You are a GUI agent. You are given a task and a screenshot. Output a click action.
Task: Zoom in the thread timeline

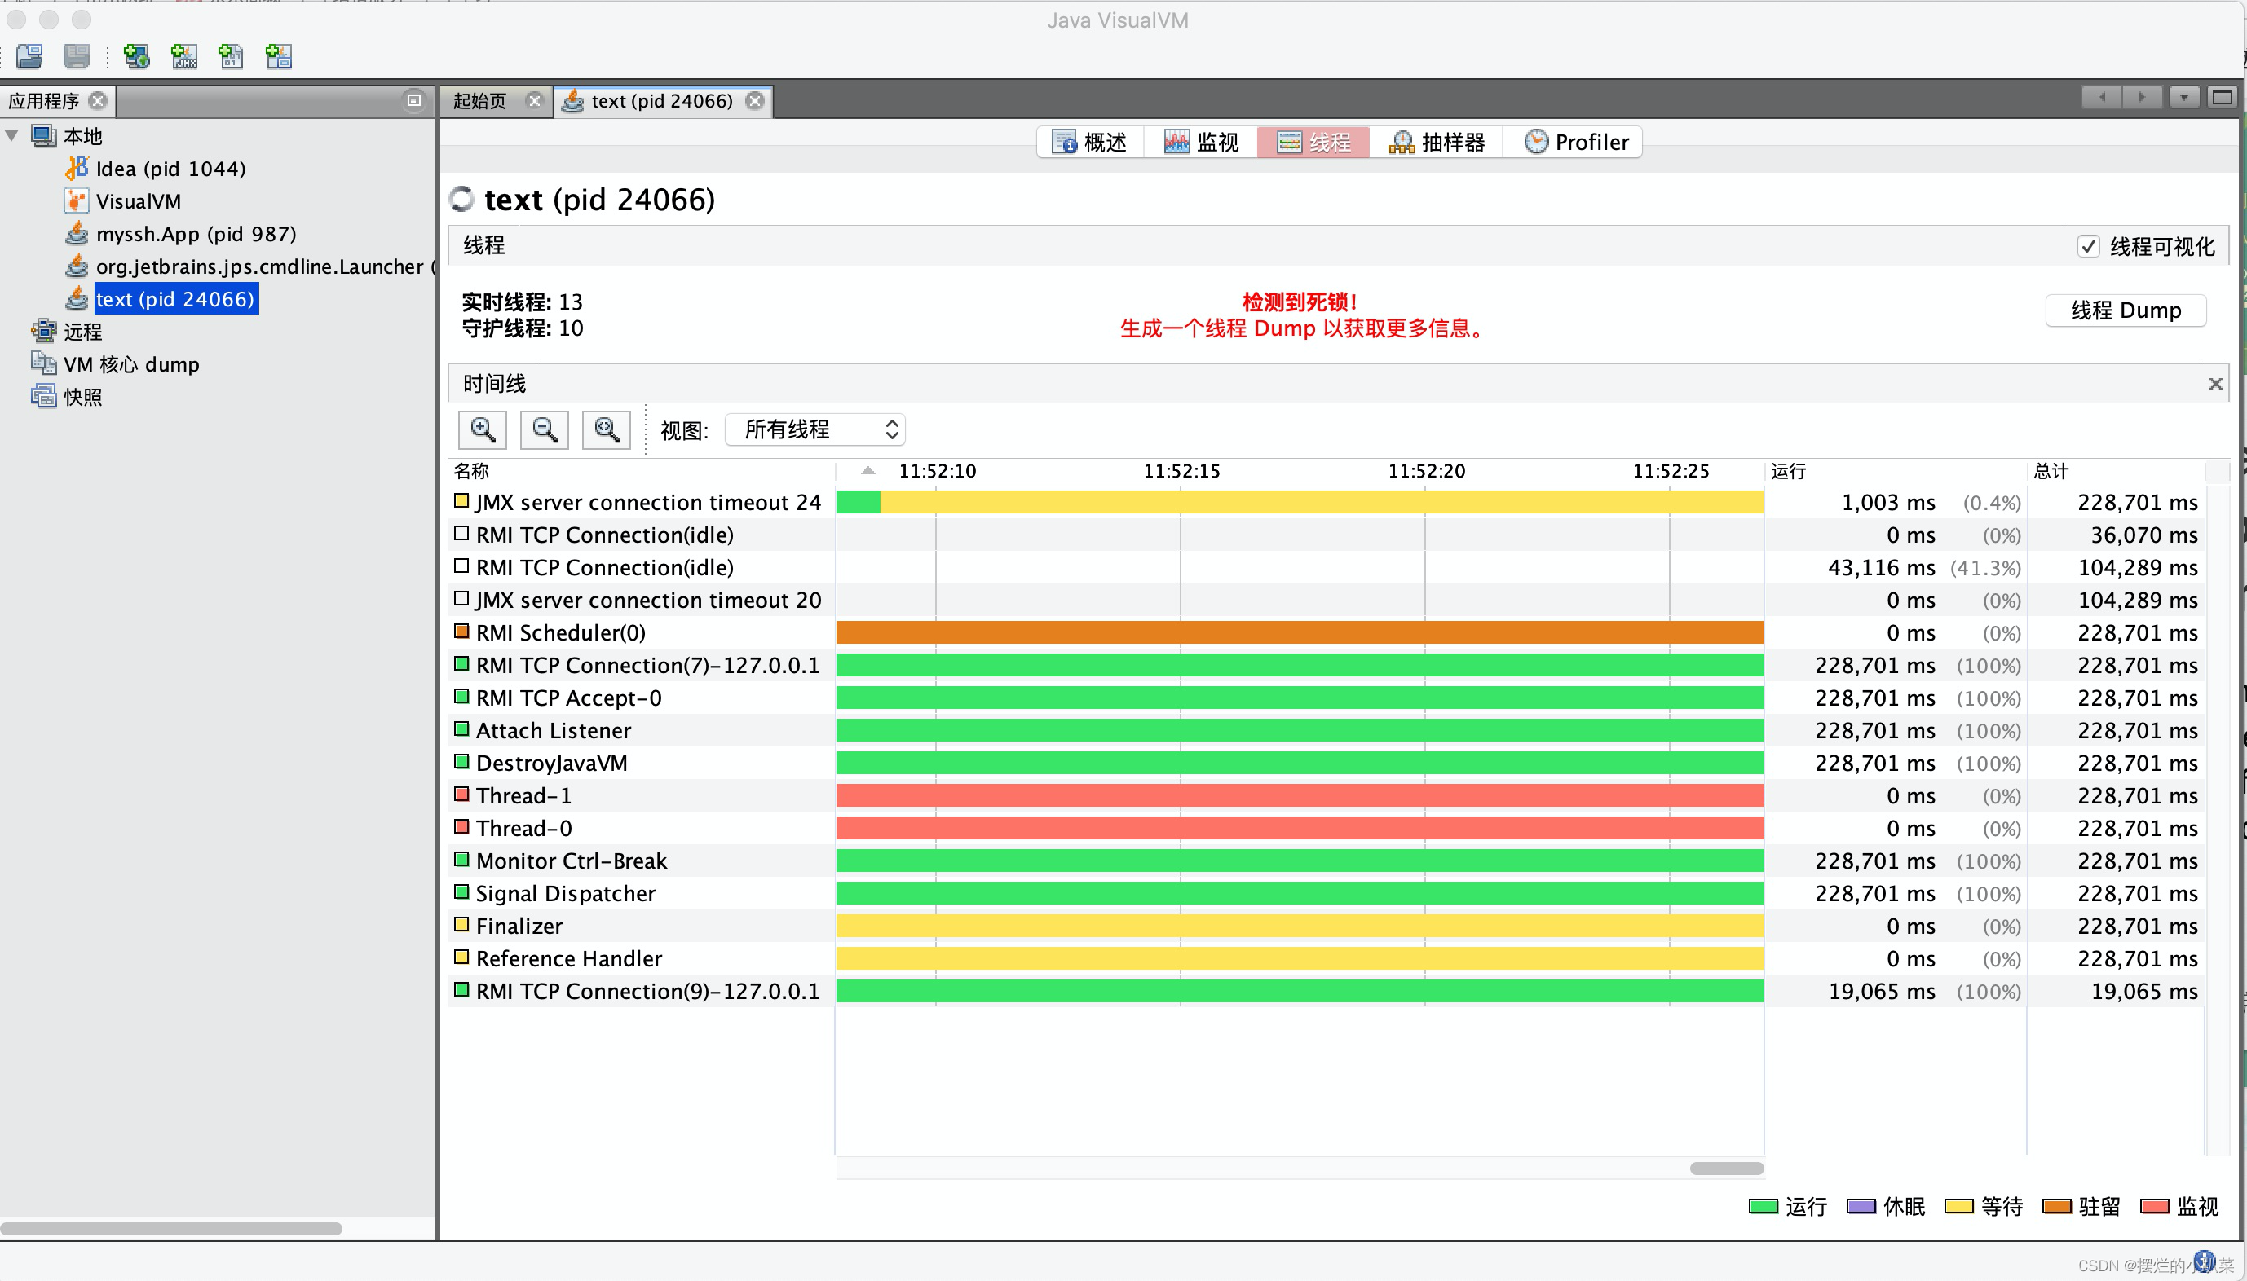pyautogui.click(x=483, y=429)
